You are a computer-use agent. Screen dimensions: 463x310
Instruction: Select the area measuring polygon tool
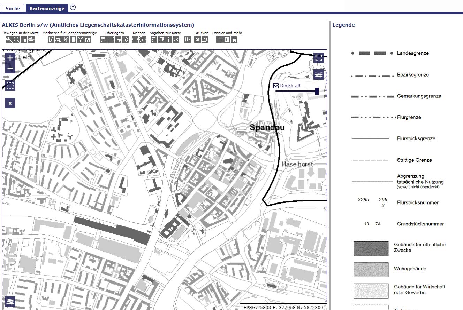click(x=143, y=39)
